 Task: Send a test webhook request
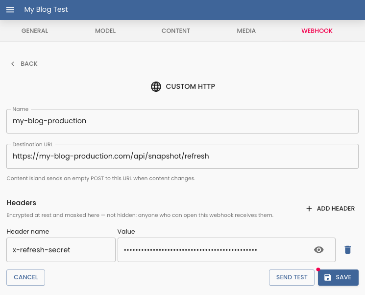(292, 277)
